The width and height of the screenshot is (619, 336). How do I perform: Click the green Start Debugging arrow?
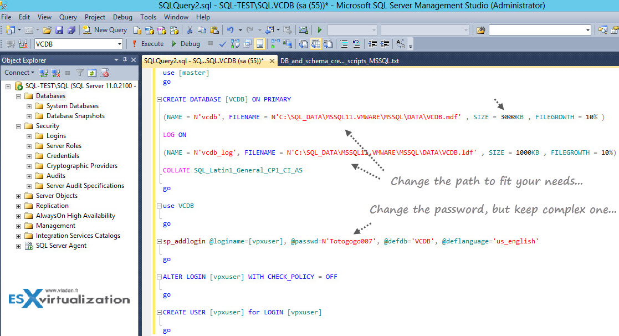coord(319,30)
